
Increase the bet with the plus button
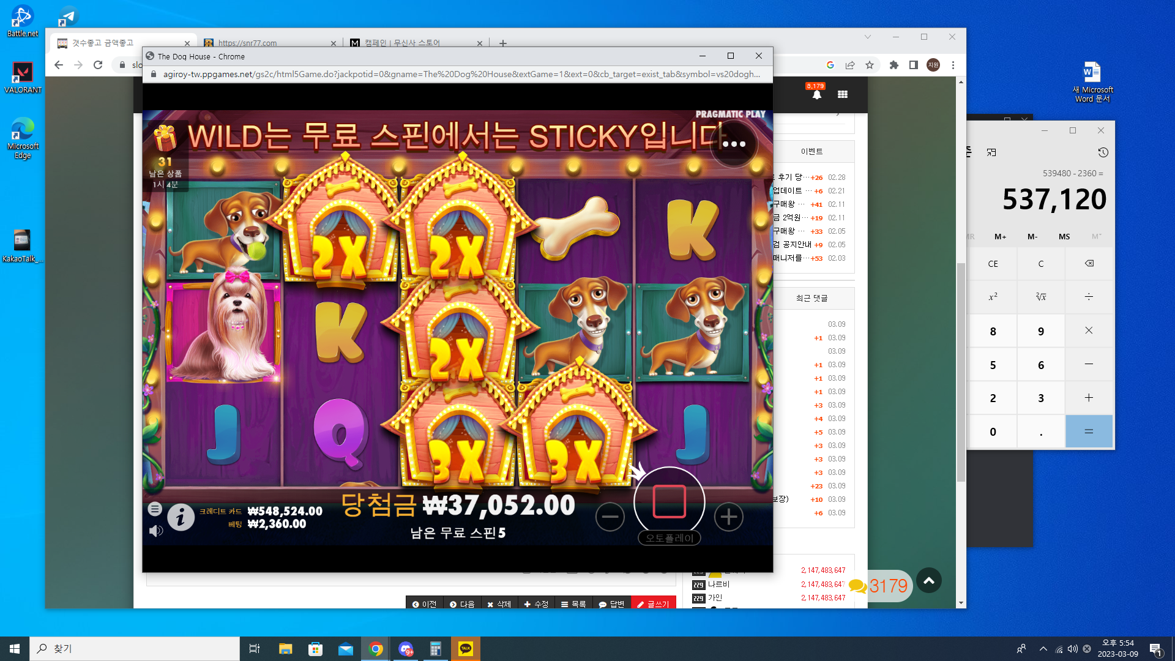(x=729, y=517)
